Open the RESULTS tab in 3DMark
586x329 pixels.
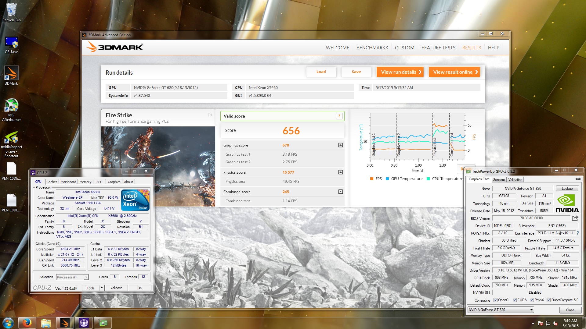(x=472, y=48)
